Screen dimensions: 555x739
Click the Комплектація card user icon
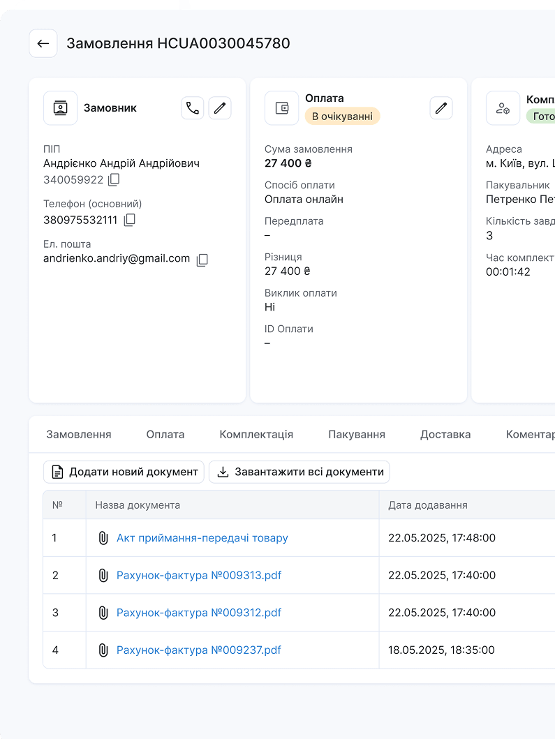tap(503, 108)
